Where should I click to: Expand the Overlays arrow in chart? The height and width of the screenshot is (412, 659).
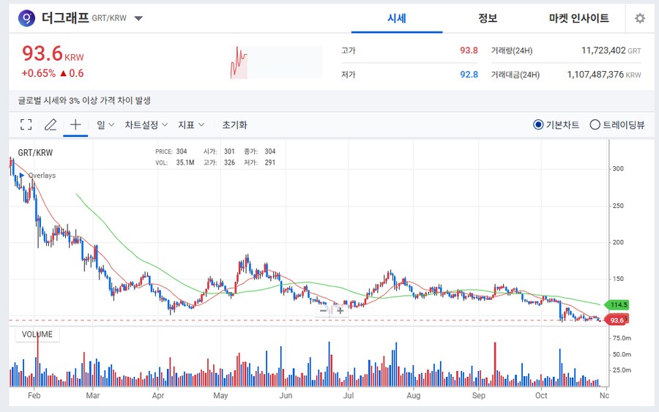22,175
